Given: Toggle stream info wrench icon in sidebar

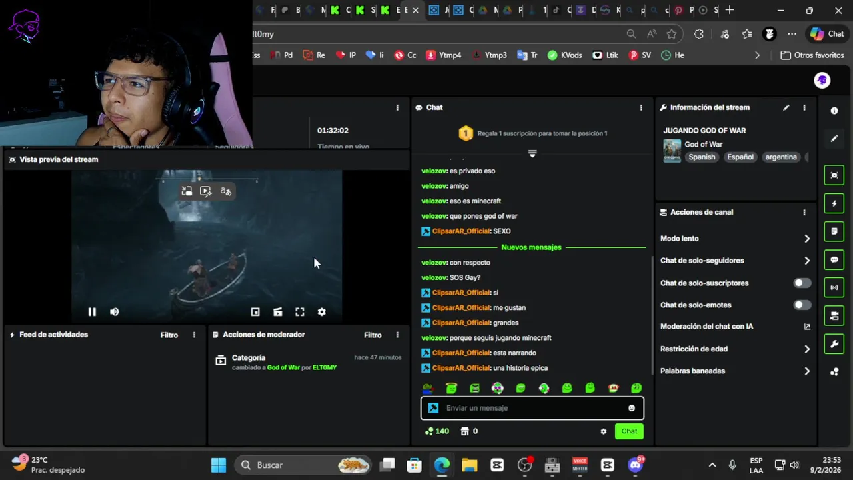Looking at the screenshot, I should (x=834, y=344).
